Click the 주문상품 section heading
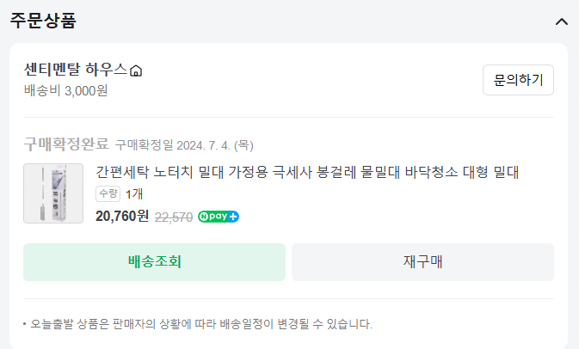The height and width of the screenshot is (349, 579). point(43,21)
